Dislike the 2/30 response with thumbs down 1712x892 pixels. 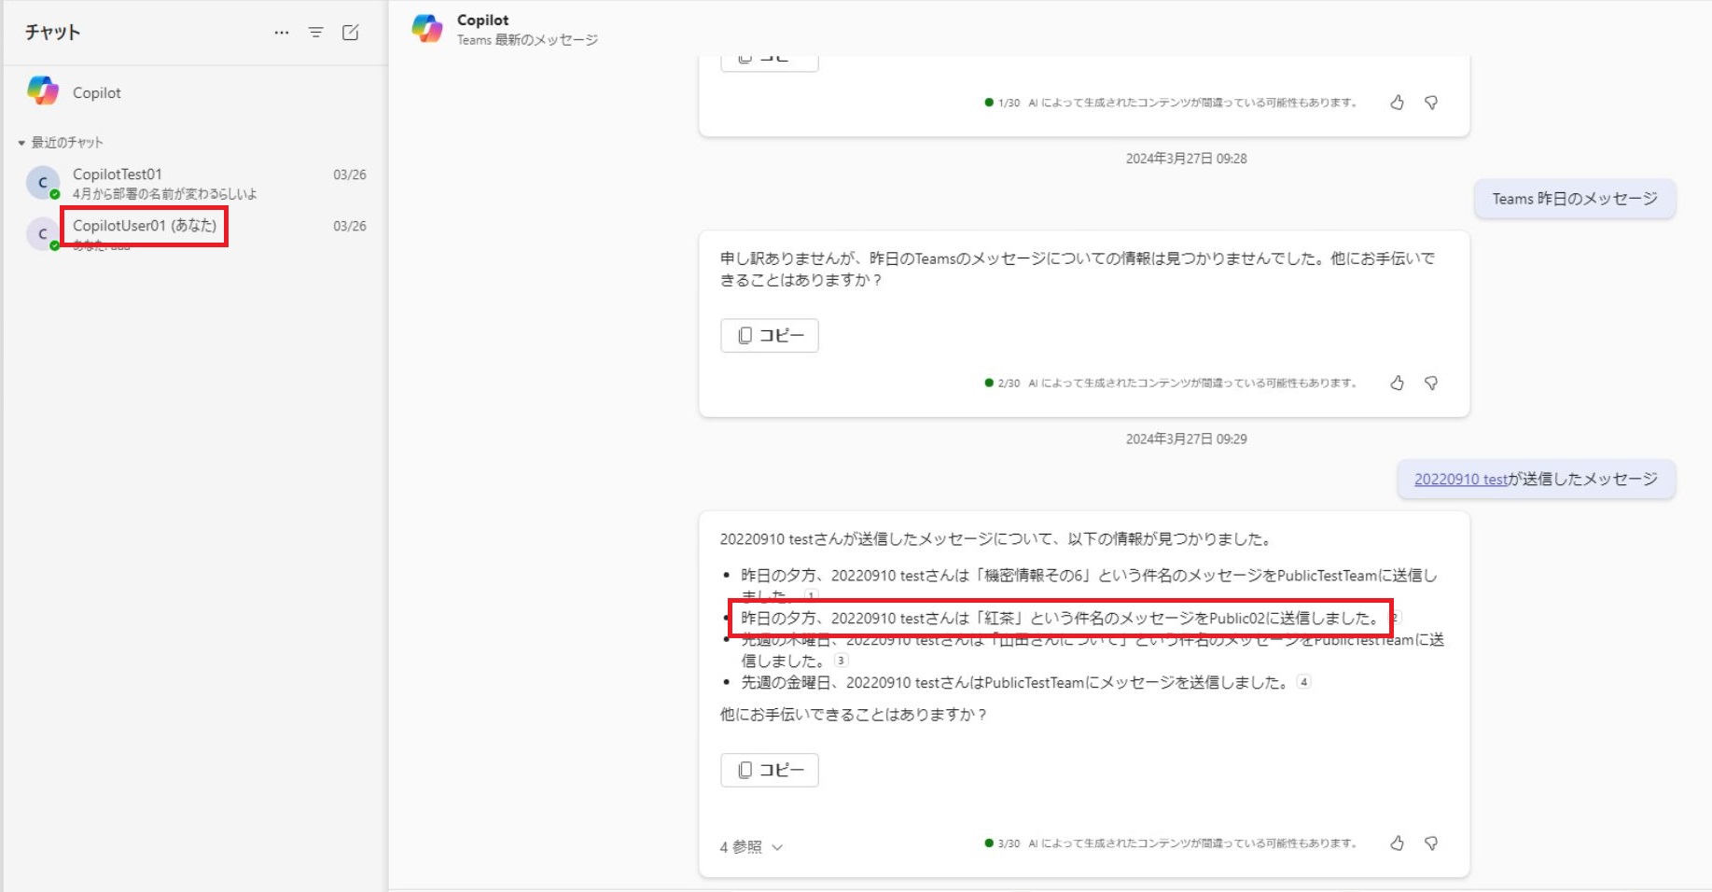(x=1431, y=383)
